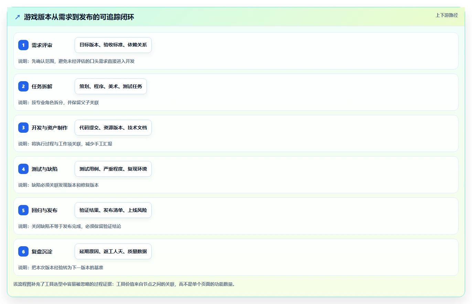The width and height of the screenshot is (472, 304).
Task: Click the step 6 number badge
Action: pyautogui.click(x=23, y=251)
